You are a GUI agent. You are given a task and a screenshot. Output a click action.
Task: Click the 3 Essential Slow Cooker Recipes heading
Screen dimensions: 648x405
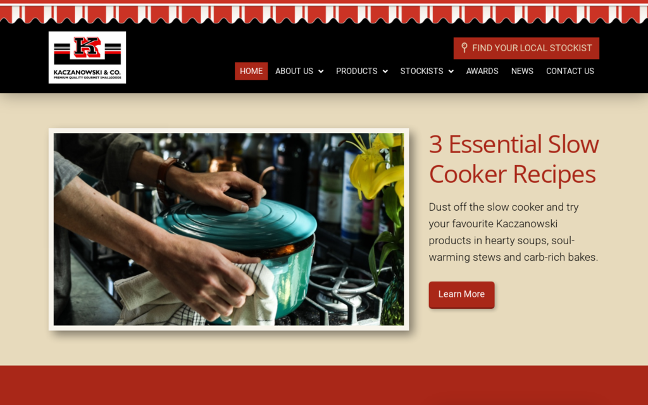coord(514,159)
